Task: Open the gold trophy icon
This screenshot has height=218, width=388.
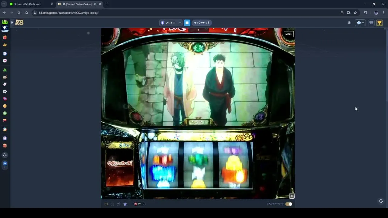Action: 379,23
